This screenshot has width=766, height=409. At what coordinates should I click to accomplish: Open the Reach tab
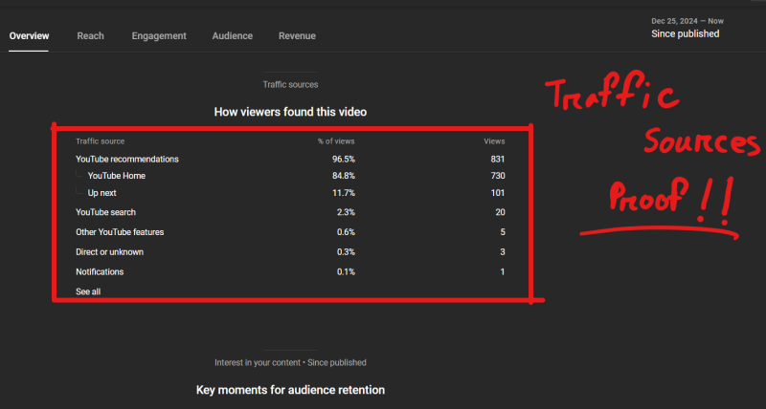[x=90, y=36]
